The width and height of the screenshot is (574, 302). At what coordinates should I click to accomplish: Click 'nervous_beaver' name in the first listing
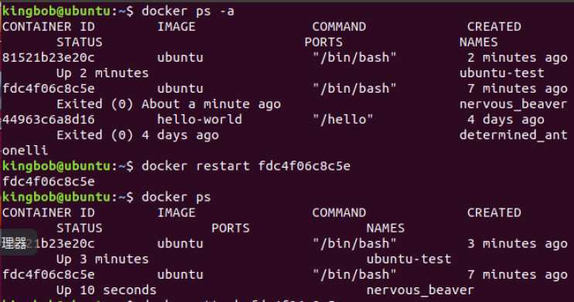click(513, 104)
